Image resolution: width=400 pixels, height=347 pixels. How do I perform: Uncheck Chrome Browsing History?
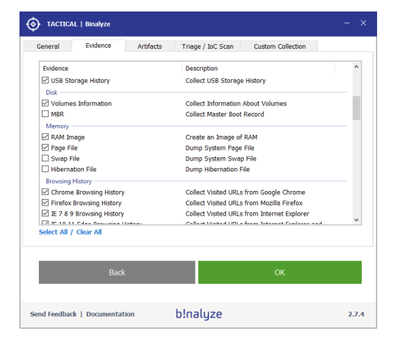[x=45, y=192]
